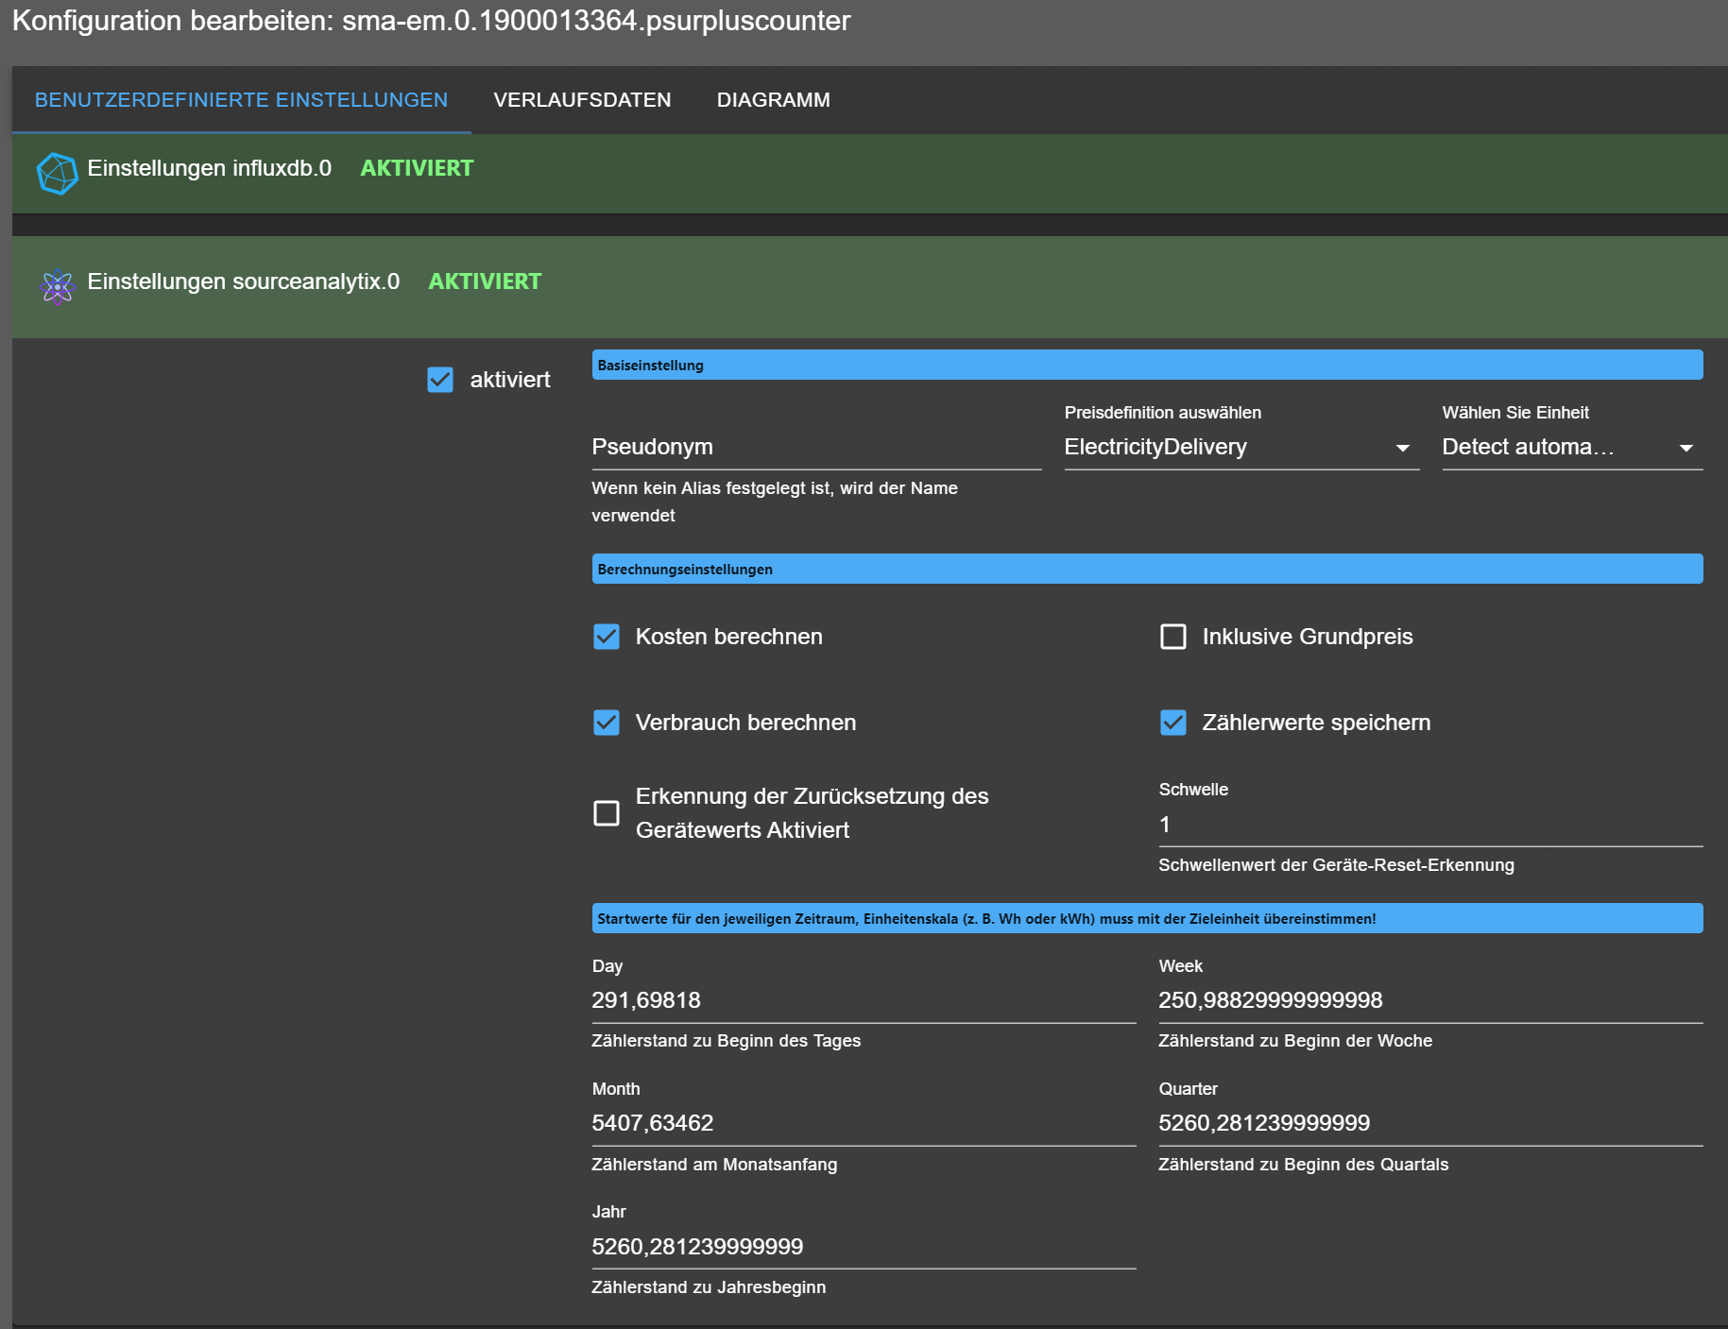The height and width of the screenshot is (1329, 1728).
Task: Toggle the aktiviert checkbox
Action: coord(440,380)
